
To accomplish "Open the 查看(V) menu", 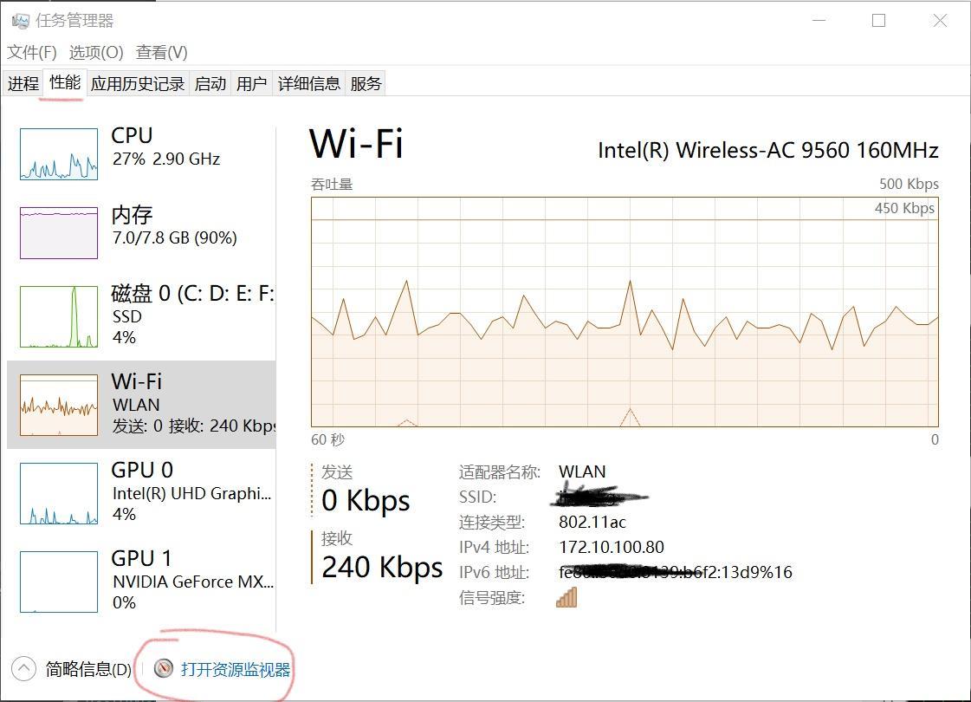I will [x=162, y=53].
